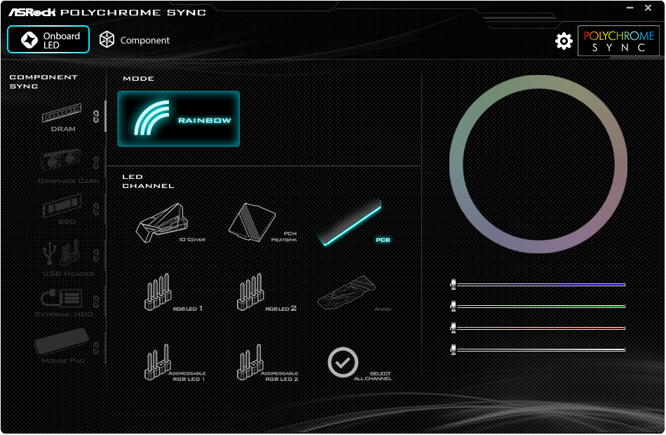Screen dimensions: 666x435
Task: Adjust the blue color slider
Action: [538, 284]
